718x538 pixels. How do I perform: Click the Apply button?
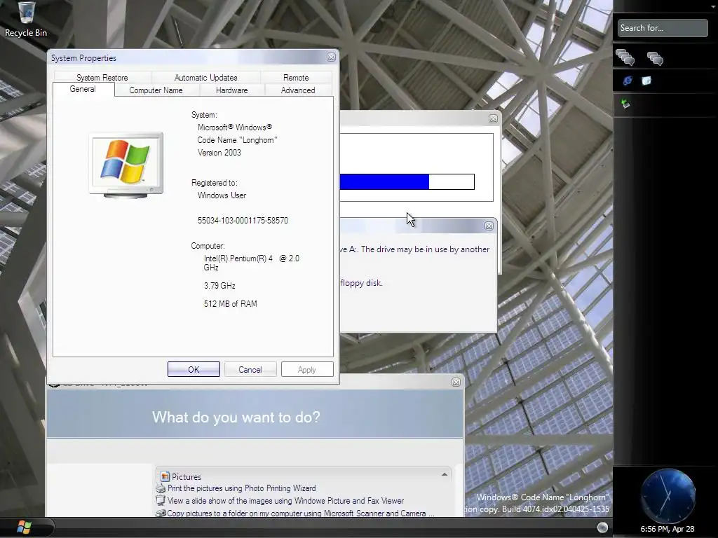tap(307, 369)
